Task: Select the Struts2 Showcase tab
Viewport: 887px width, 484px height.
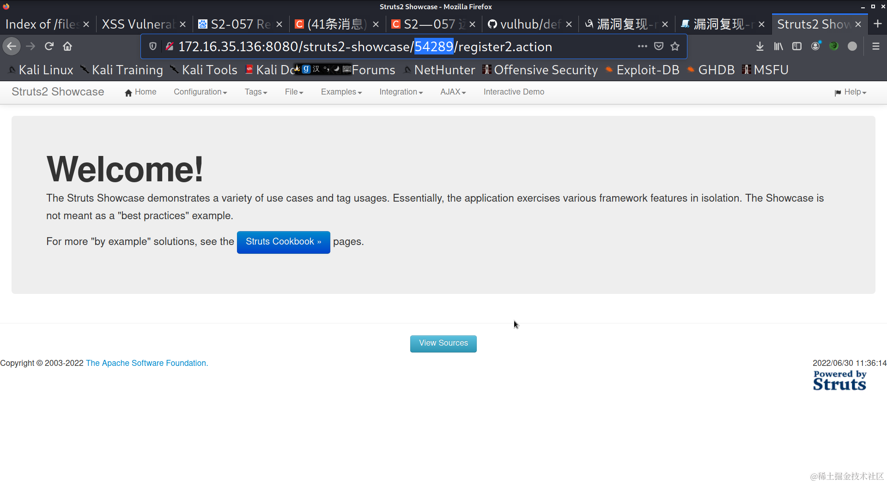Action: [x=814, y=24]
